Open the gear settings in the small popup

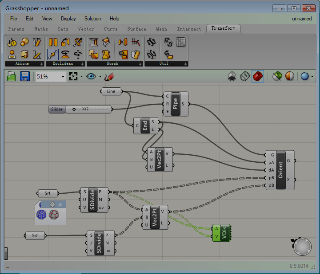click(52, 204)
